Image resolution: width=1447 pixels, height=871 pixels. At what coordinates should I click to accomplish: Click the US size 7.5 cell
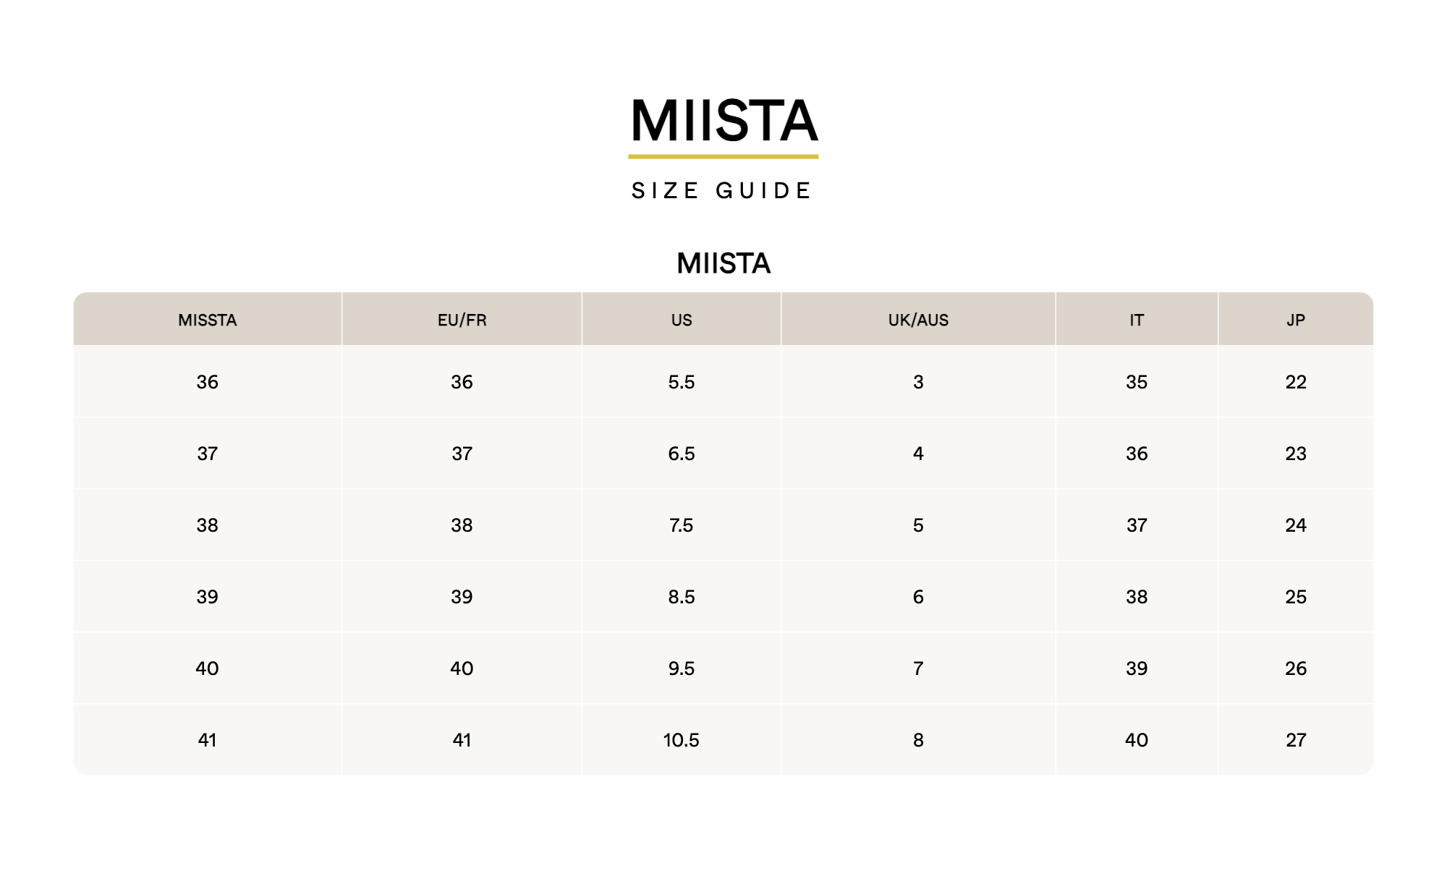point(682,525)
